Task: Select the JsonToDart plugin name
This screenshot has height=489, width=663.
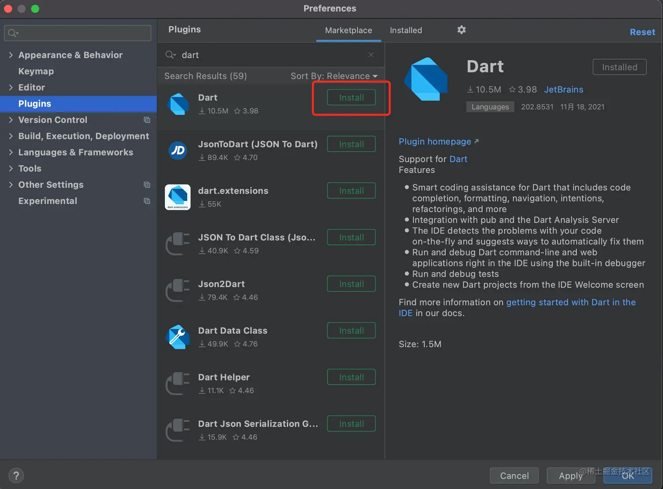Action: click(258, 144)
